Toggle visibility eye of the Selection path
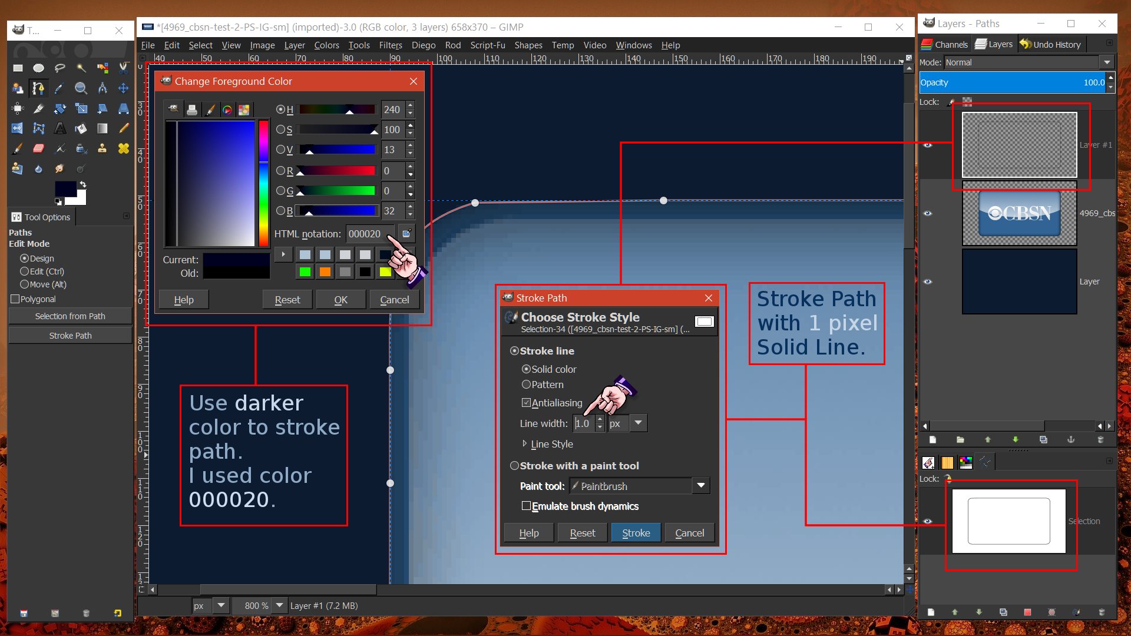The width and height of the screenshot is (1131, 636). click(x=928, y=521)
